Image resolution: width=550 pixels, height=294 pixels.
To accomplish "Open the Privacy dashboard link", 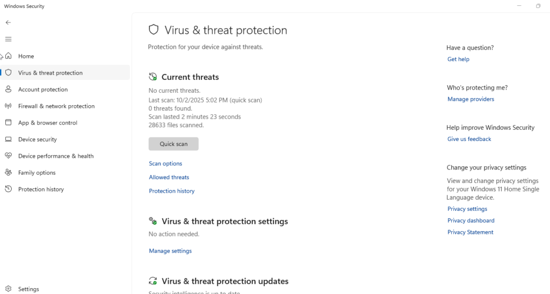I will [471, 220].
